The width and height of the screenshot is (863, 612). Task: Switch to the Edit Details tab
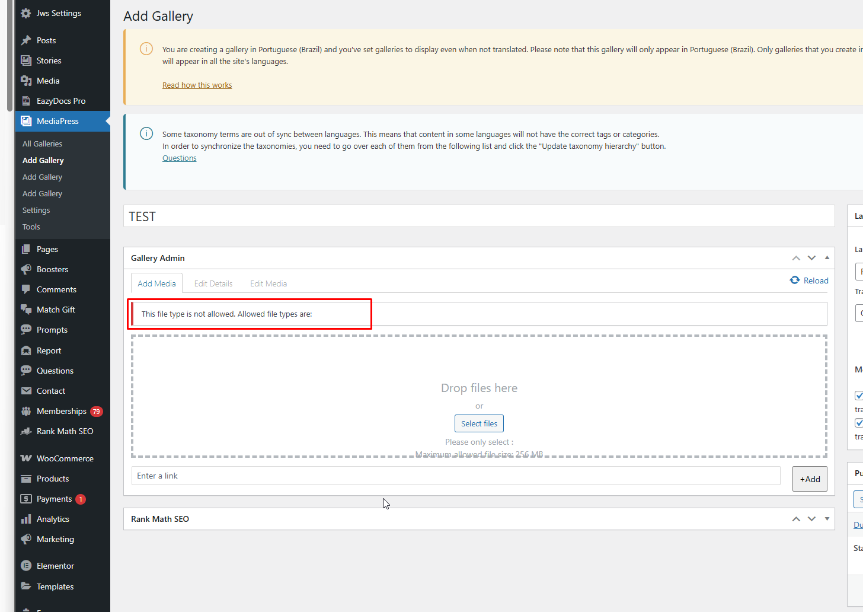[x=213, y=283]
